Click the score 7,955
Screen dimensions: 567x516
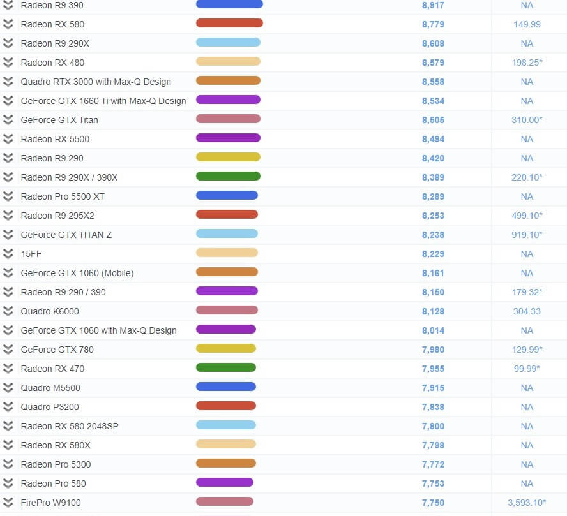[x=433, y=369]
